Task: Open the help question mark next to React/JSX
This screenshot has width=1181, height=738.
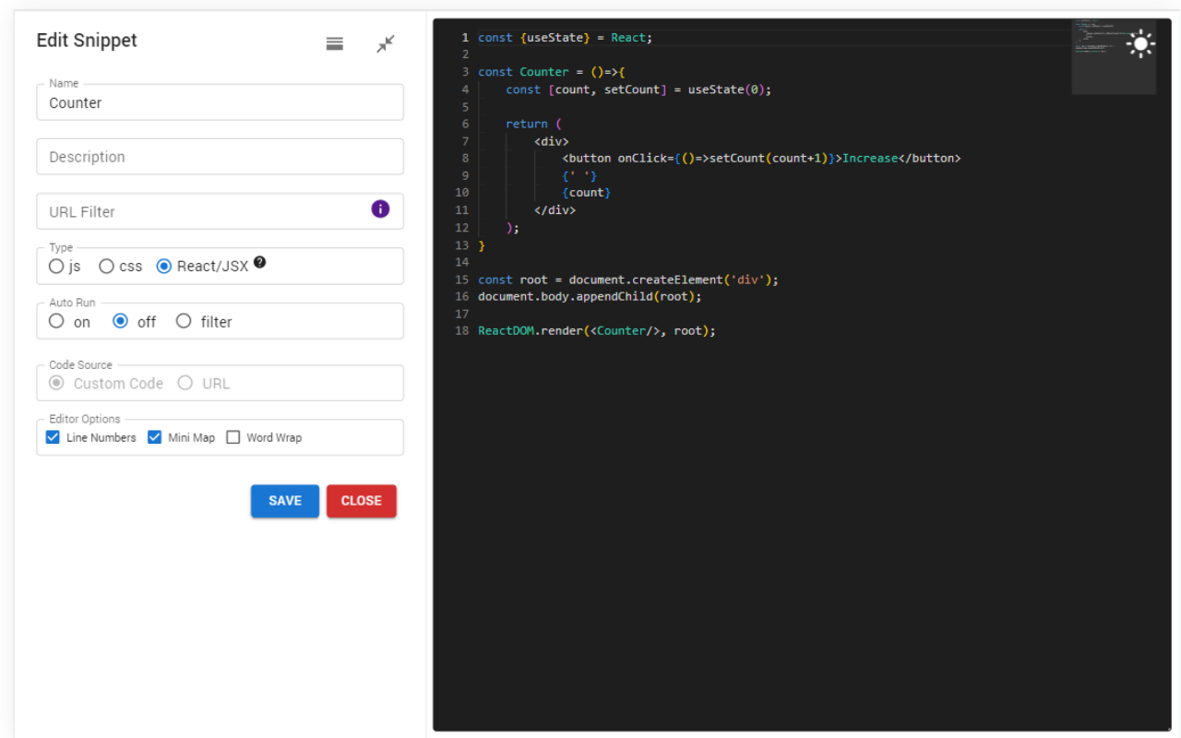Action: [x=259, y=261]
